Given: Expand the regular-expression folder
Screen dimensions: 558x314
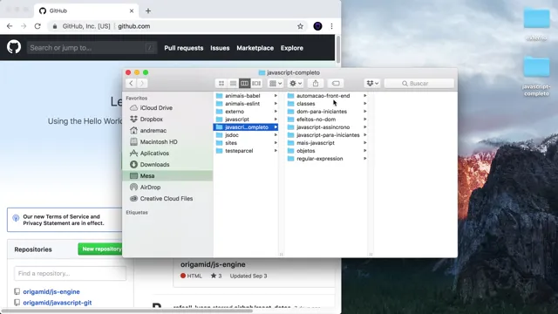Looking at the screenshot, I should 365,159.
